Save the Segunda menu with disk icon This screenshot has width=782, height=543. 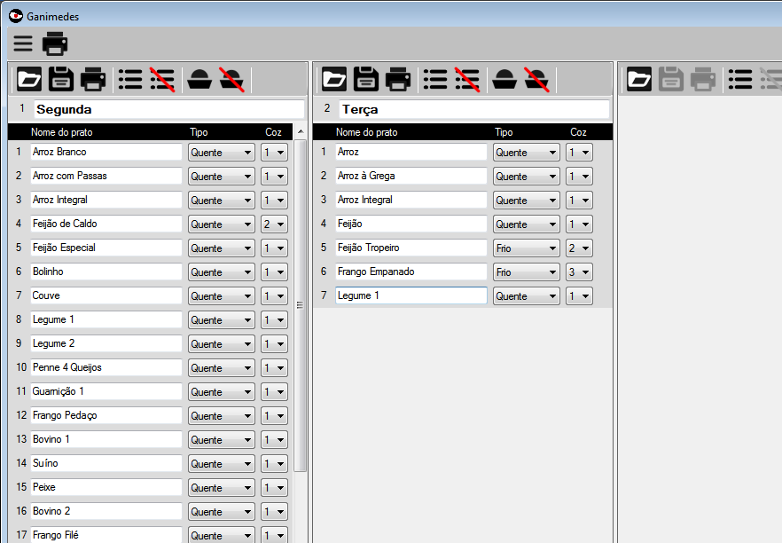click(x=61, y=80)
